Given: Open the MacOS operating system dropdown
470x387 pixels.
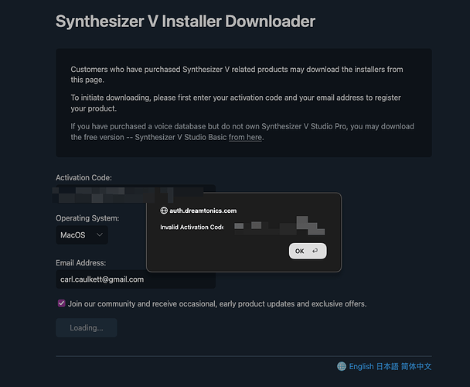Looking at the screenshot, I should tap(82, 235).
